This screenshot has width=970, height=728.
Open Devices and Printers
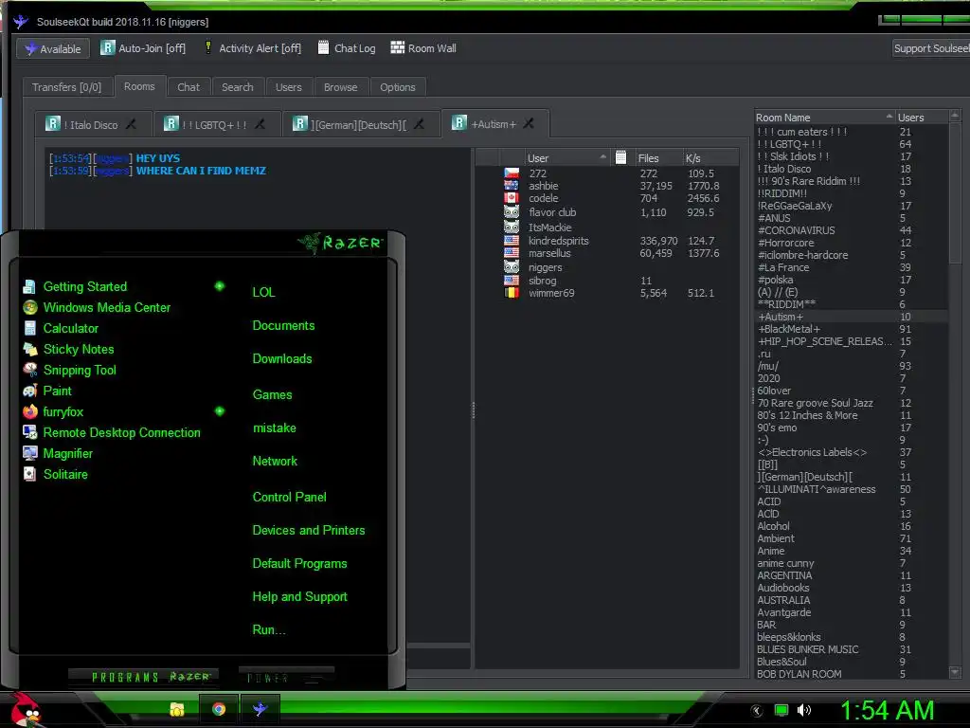coord(308,531)
